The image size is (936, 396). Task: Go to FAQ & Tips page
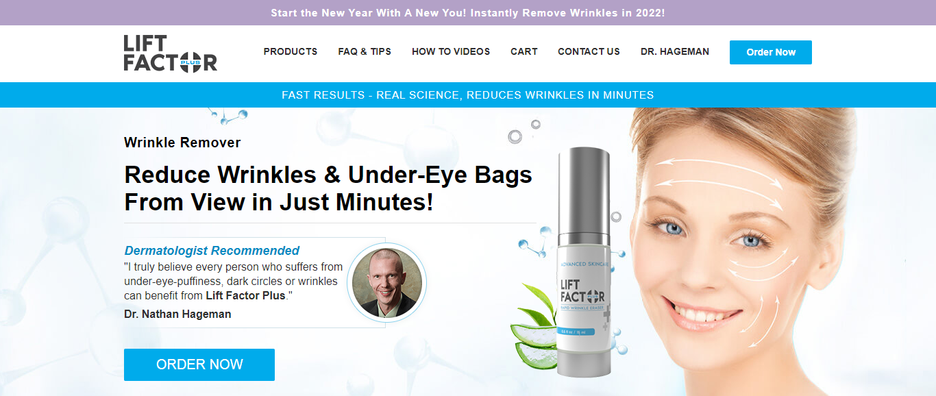pyautogui.click(x=365, y=51)
